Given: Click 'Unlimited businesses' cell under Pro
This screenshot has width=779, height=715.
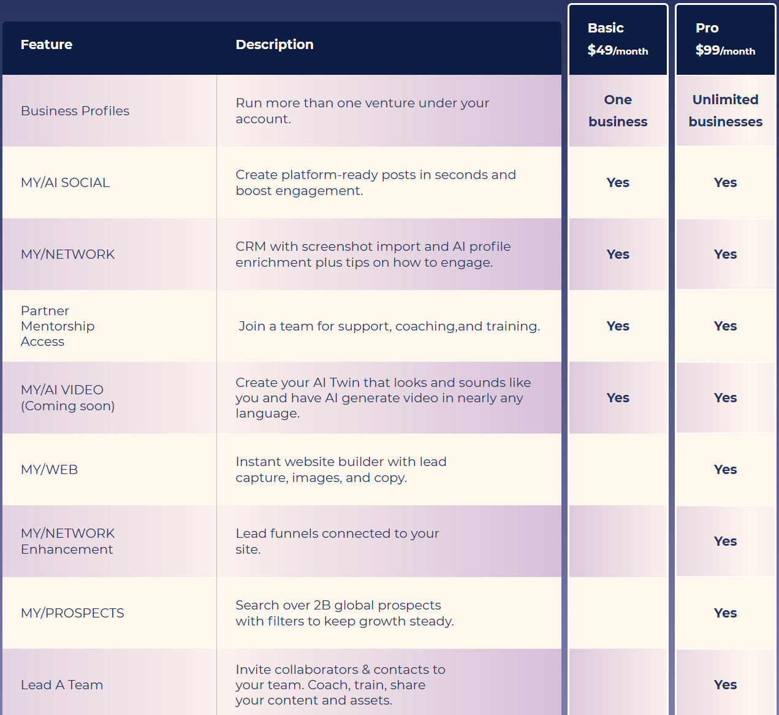Looking at the screenshot, I should point(725,111).
